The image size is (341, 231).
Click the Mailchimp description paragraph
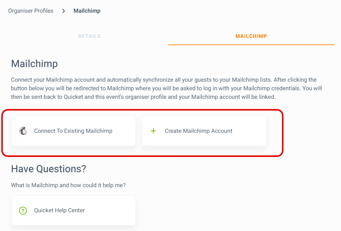pyautogui.click(x=166, y=88)
